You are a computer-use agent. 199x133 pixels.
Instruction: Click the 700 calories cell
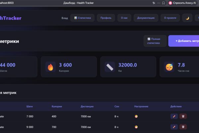(54, 127)
